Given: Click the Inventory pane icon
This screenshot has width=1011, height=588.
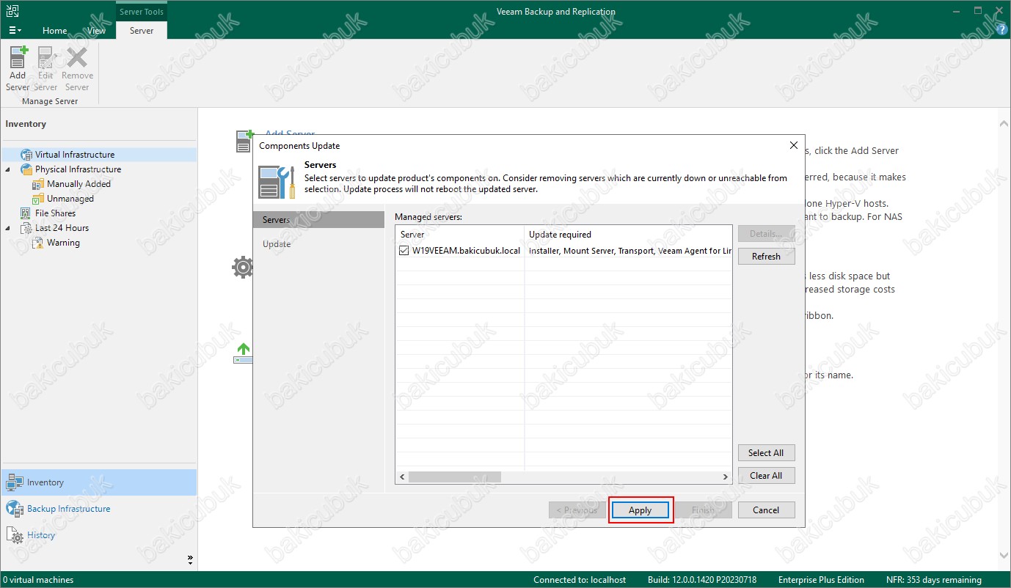Looking at the screenshot, I should click(15, 482).
